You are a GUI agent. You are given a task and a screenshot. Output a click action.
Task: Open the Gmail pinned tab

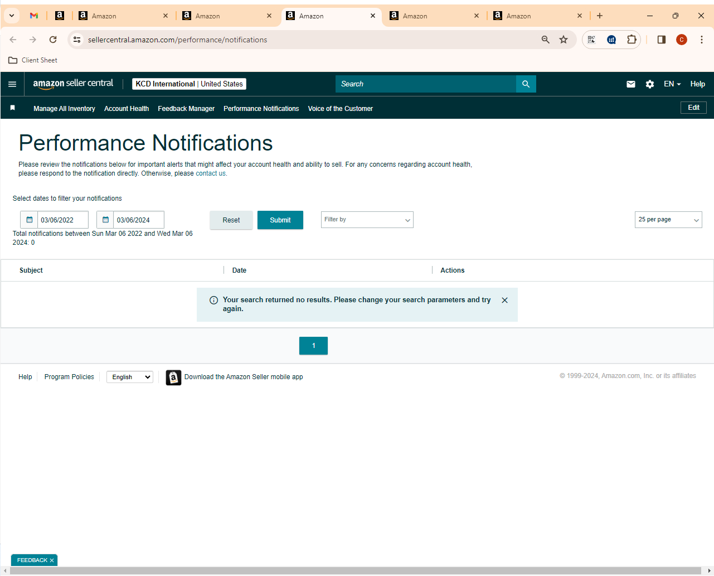point(34,16)
